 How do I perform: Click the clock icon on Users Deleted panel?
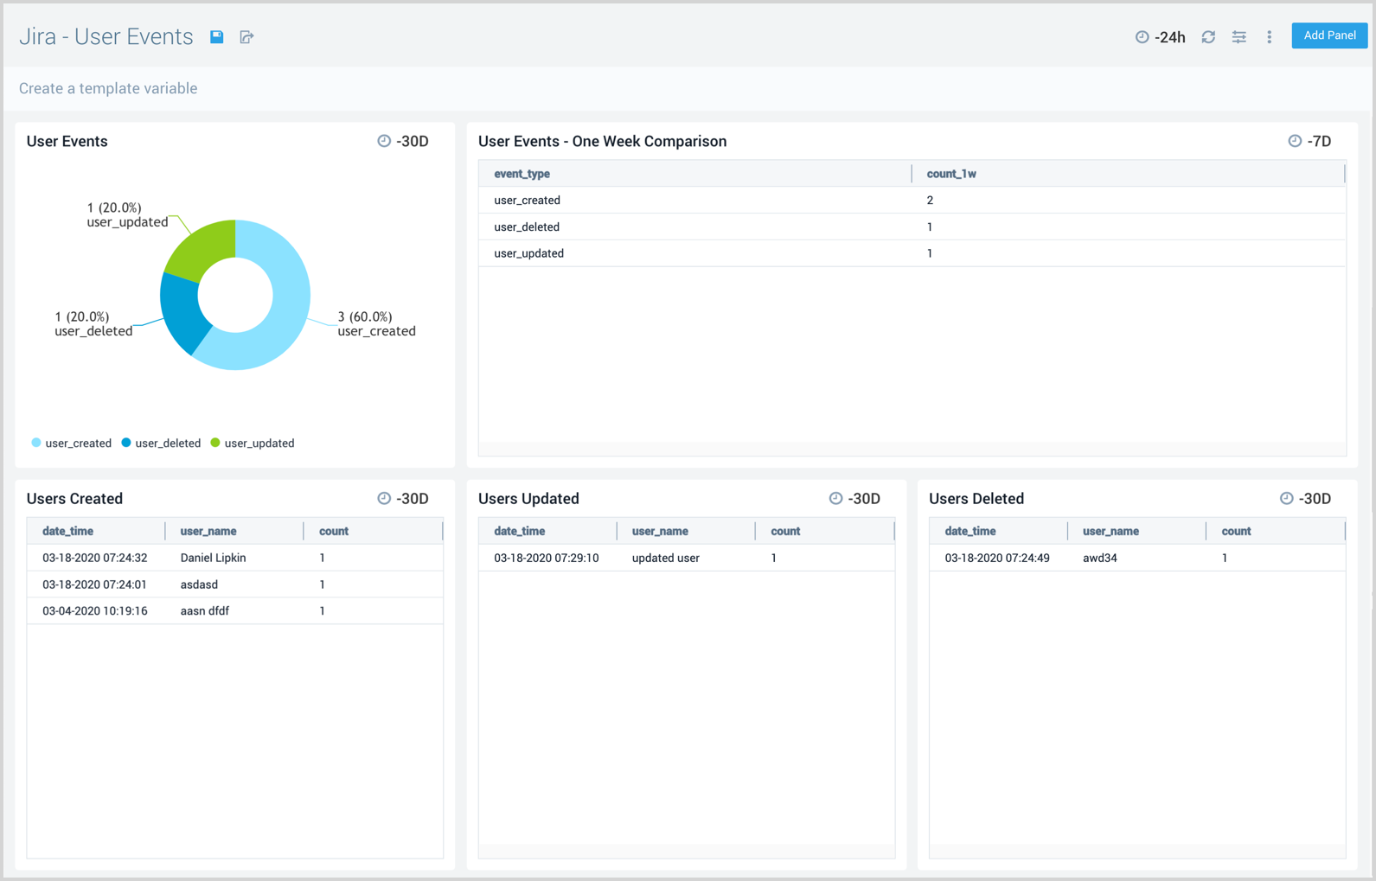1286,498
